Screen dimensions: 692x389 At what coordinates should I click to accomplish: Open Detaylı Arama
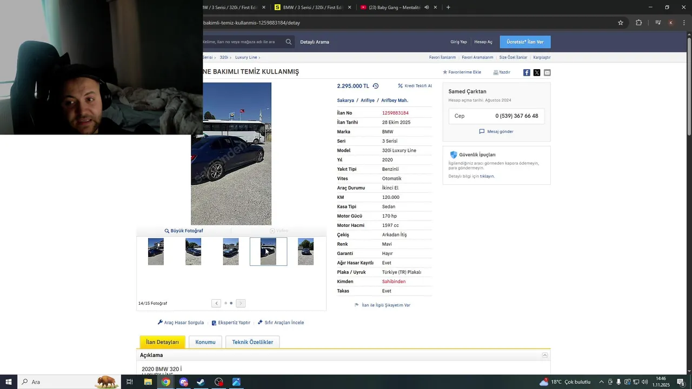315,42
